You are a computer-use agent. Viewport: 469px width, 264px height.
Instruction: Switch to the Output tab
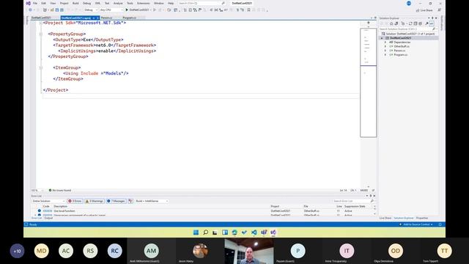click(48, 219)
